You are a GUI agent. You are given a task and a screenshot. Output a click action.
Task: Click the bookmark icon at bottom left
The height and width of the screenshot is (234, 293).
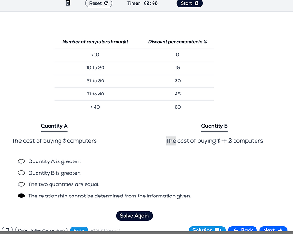(x=7, y=229)
